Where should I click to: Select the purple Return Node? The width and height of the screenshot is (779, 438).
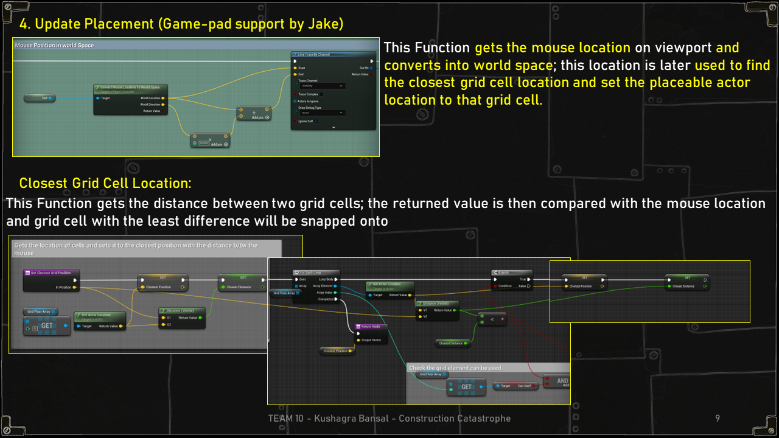click(x=371, y=327)
